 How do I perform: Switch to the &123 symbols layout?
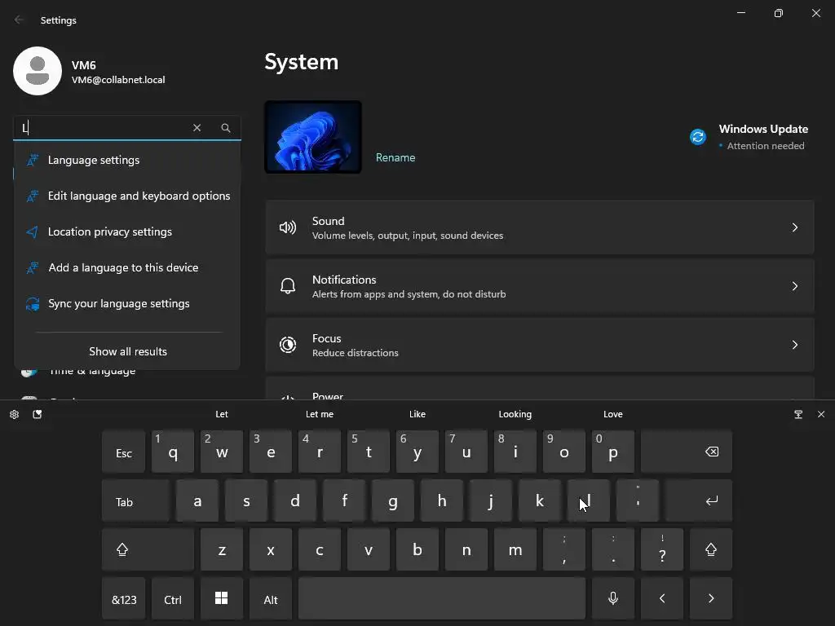click(x=124, y=599)
